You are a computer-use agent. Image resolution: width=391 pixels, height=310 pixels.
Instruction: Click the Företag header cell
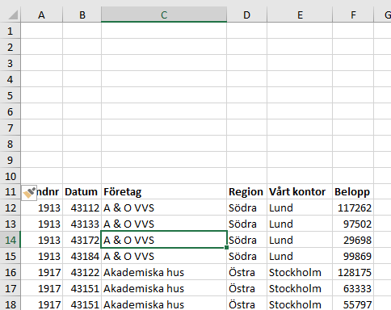click(x=164, y=191)
